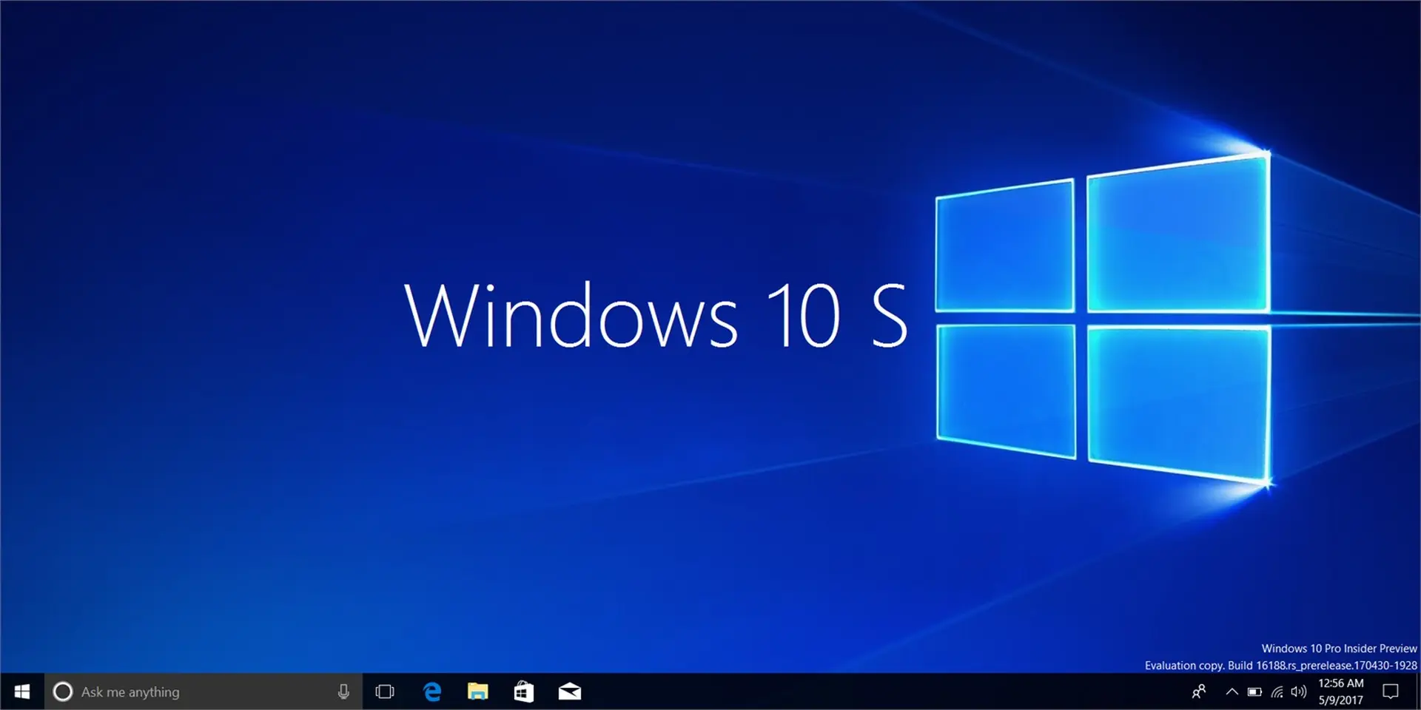
Task: Open the Start menu
Action: click(x=21, y=692)
